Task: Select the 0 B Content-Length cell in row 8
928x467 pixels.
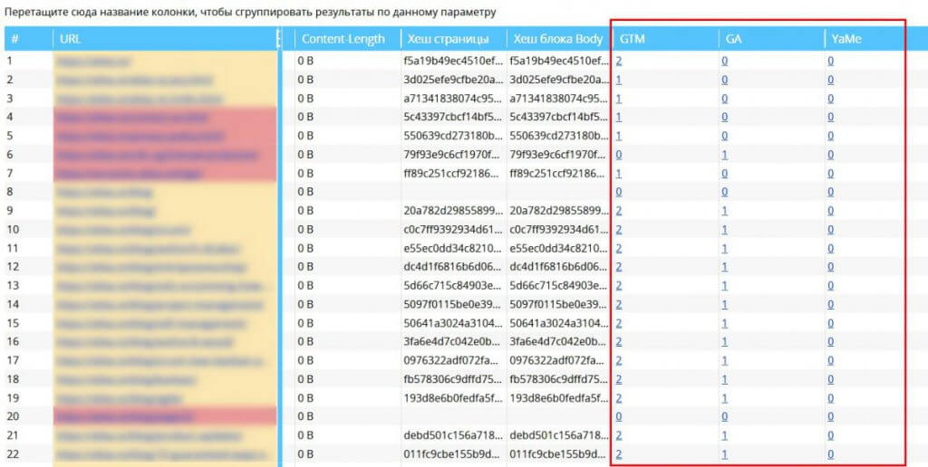Action: coord(304,192)
